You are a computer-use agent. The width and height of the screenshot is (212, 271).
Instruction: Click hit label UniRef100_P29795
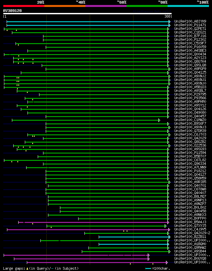click(190, 94)
